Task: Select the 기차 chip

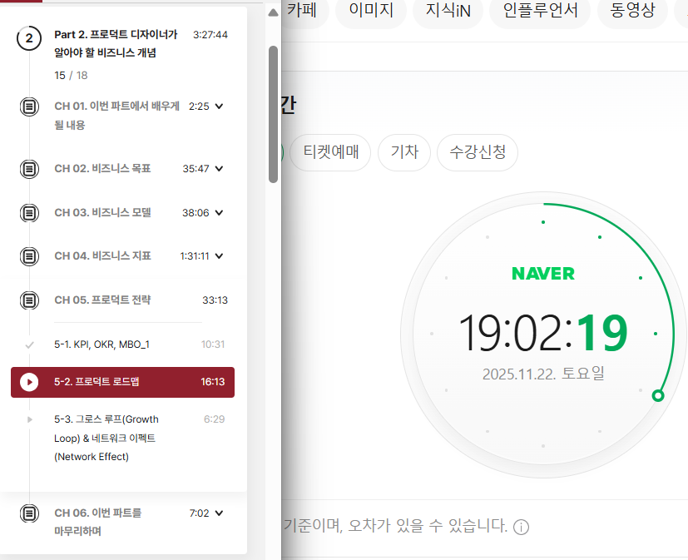Action: 404,152
